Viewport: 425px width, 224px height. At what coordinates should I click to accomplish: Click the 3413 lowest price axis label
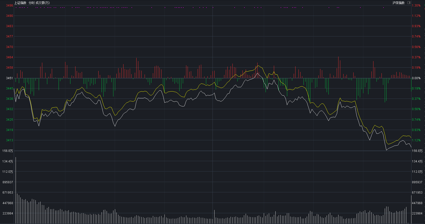pyautogui.click(x=10, y=140)
